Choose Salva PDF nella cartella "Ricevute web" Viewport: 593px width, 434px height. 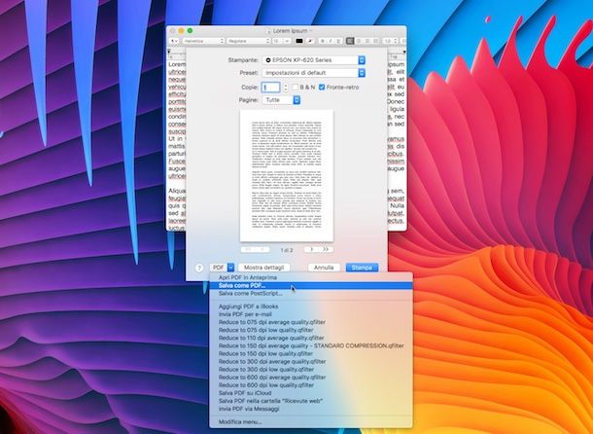(x=311, y=401)
